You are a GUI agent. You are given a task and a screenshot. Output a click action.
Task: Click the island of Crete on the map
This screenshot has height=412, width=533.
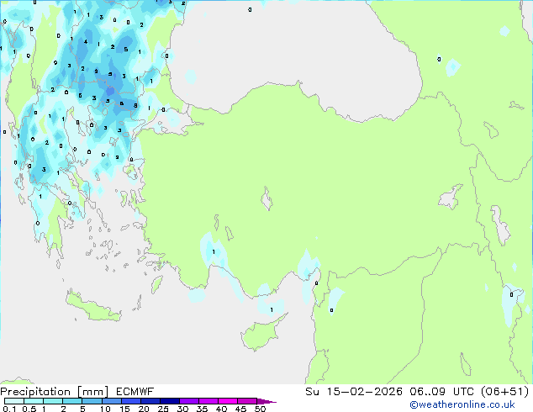point(93,308)
